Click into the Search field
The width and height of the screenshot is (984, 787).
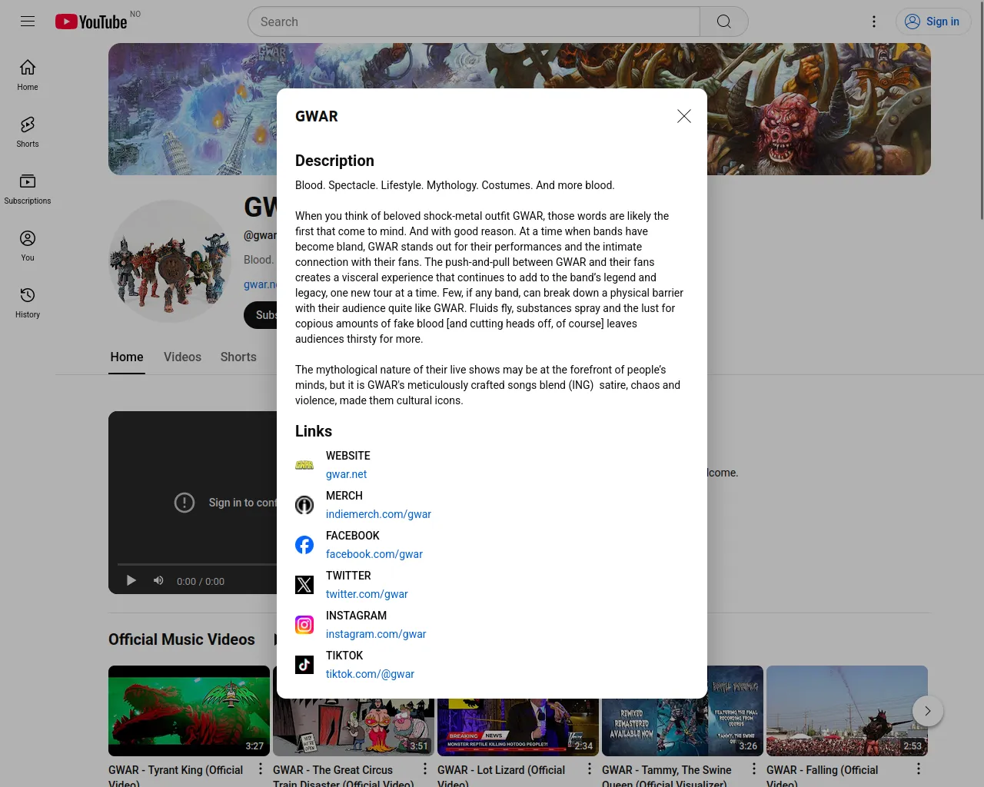[474, 22]
